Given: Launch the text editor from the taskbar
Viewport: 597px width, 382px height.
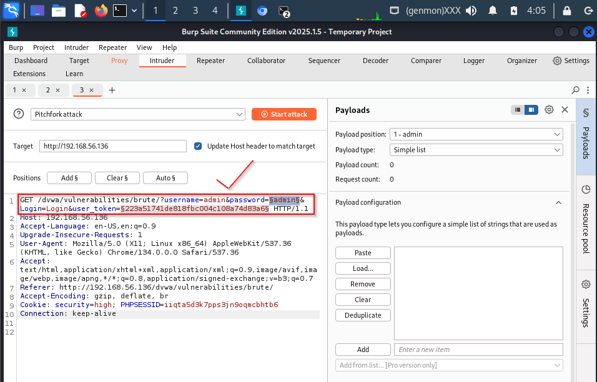Looking at the screenshot, I should [x=81, y=11].
